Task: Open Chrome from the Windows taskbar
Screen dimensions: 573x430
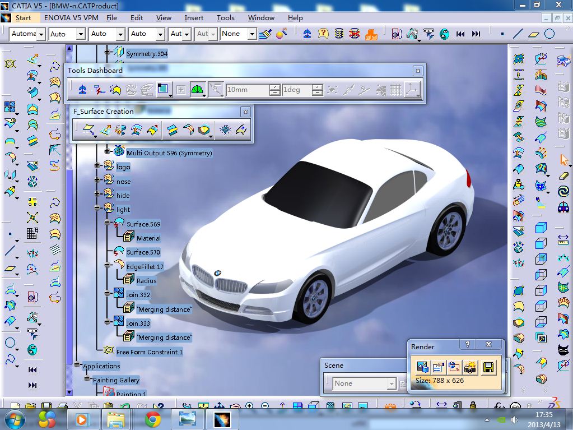Action: 153,419
